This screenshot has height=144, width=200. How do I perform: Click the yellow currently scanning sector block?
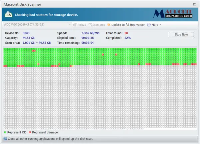click(x=73, y=66)
